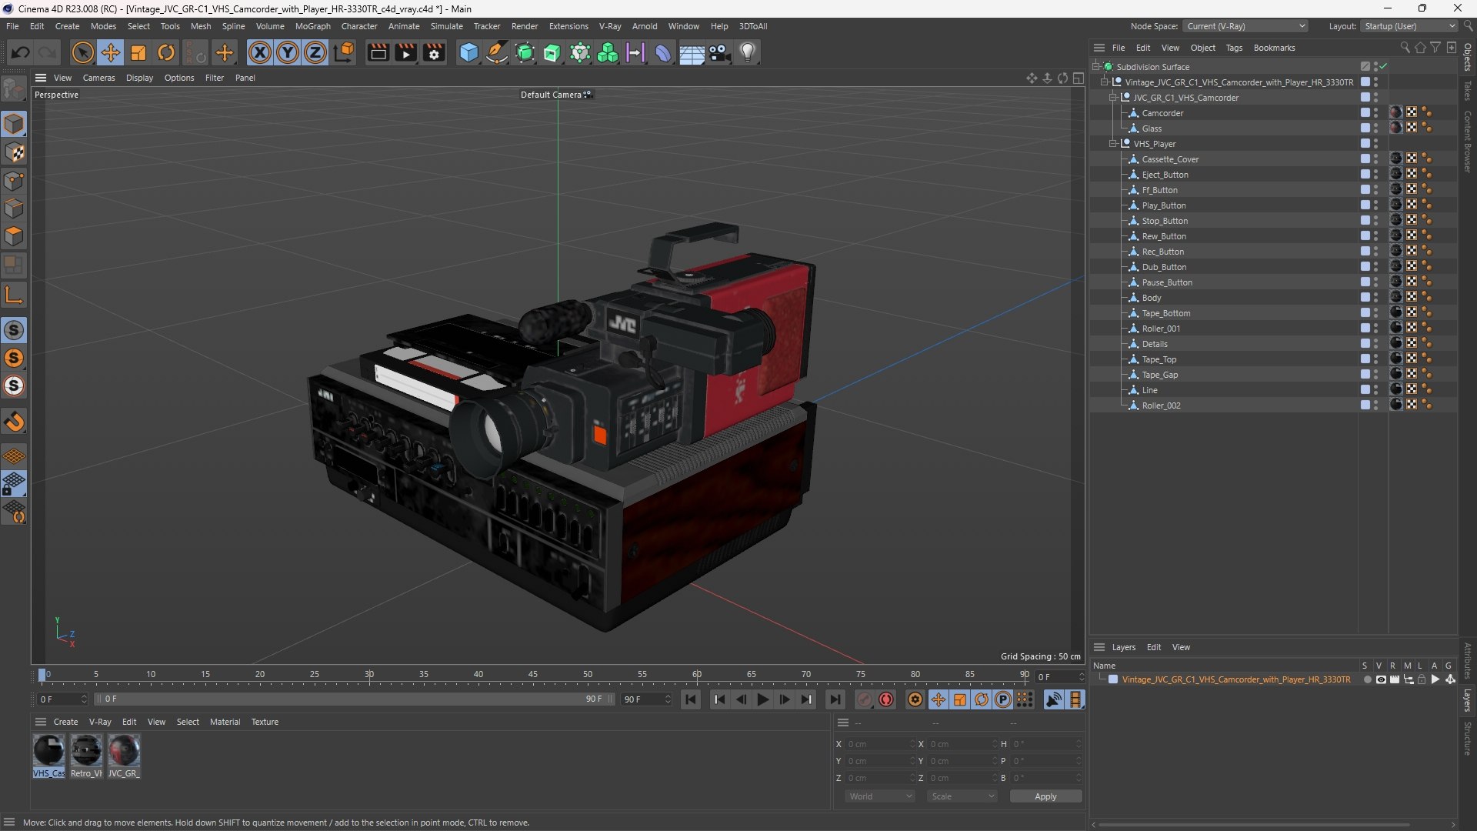Screen dimensions: 1477x831
Task: Toggle layer visibility eye in Layers panel
Action: [1381, 679]
